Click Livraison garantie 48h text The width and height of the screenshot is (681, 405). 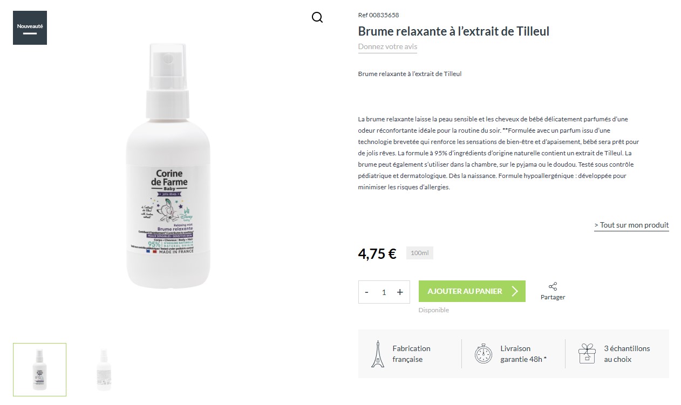(523, 354)
